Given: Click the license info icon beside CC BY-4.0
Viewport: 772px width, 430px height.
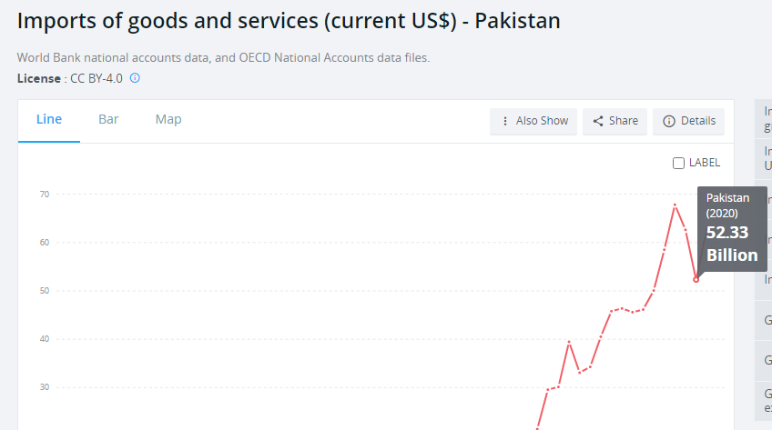Looking at the screenshot, I should click(135, 78).
